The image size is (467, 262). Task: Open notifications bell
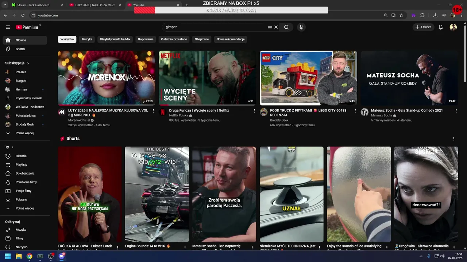tap(441, 27)
